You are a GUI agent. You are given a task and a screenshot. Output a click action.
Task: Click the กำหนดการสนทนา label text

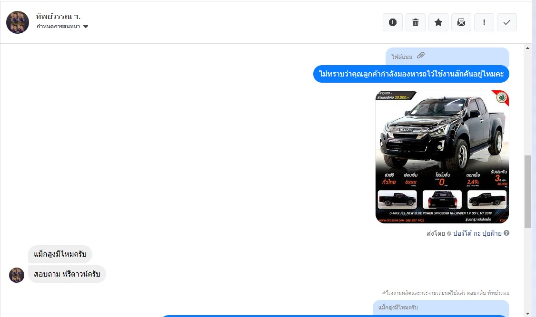click(58, 26)
